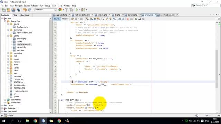The height and width of the screenshot is (124, 221).
Task: Click the Stop Macro Recording icon
Action: pos(131,19)
